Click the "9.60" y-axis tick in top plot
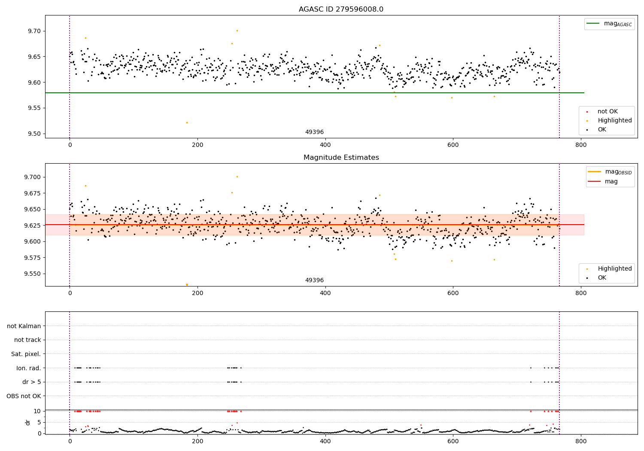This screenshot has height=451, width=644. [x=35, y=82]
